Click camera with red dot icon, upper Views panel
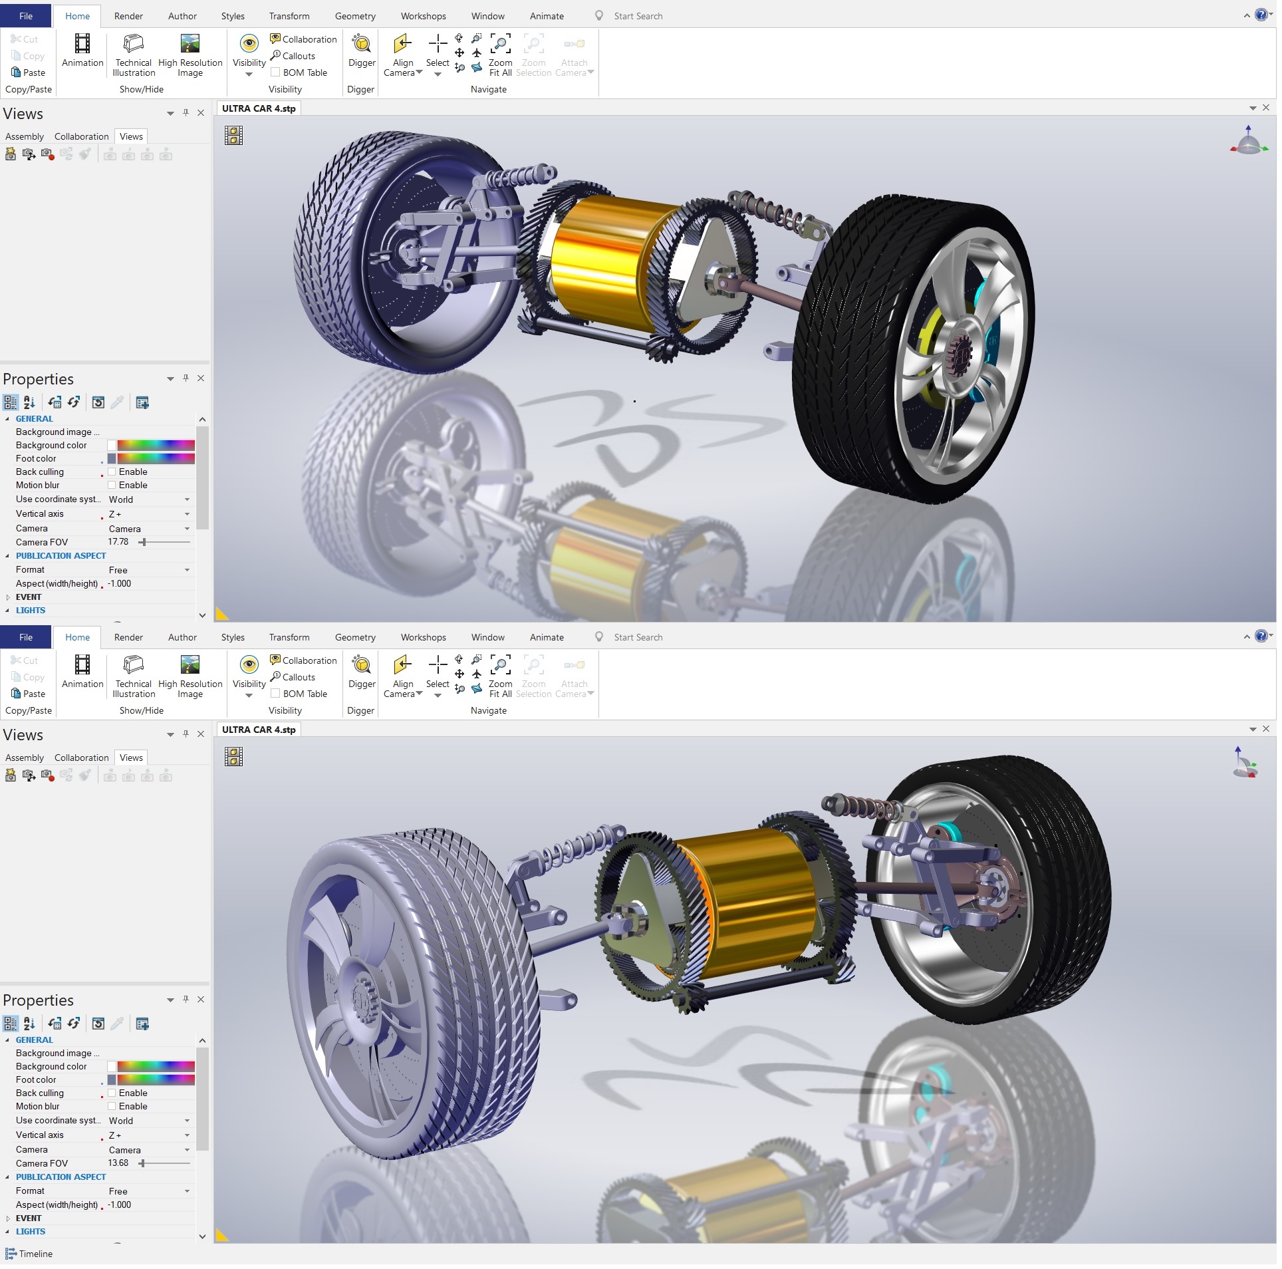This screenshot has height=1269, width=1282. (x=47, y=155)
